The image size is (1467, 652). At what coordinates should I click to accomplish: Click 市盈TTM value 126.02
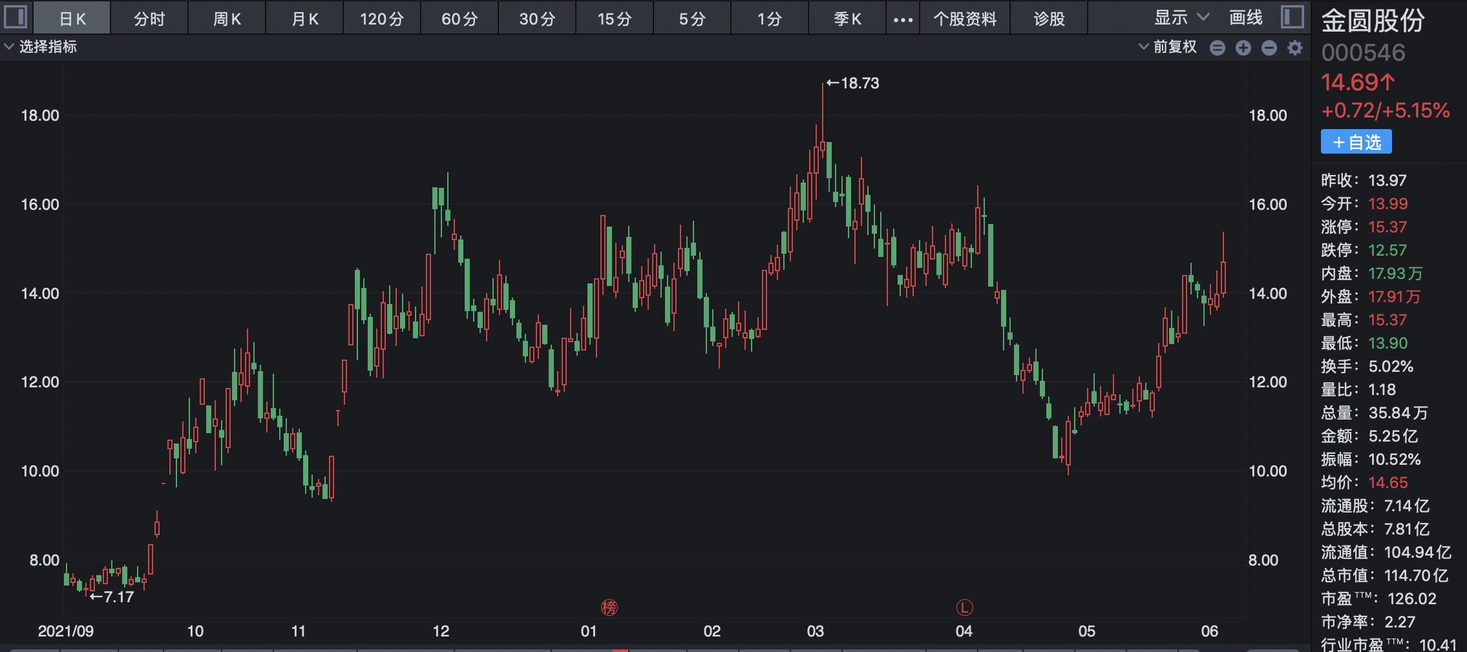click(1412, 598)
